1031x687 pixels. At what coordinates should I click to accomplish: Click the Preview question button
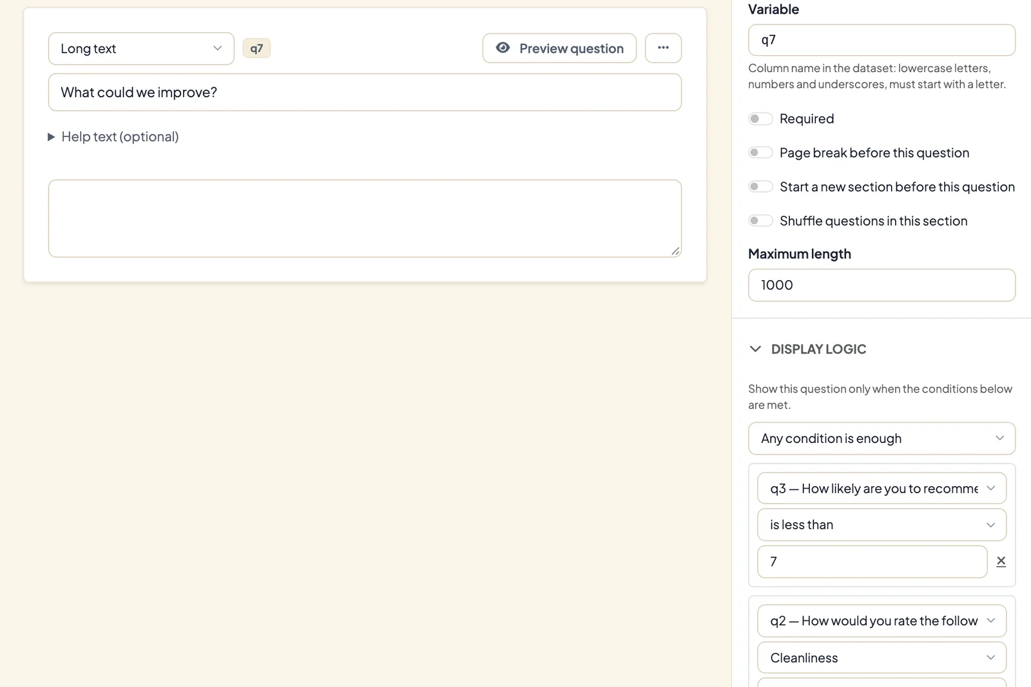click(x=559, y=48)
